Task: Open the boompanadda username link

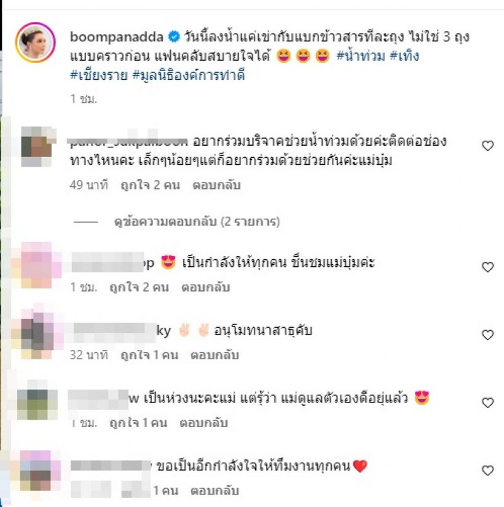Action: (117, 37)
